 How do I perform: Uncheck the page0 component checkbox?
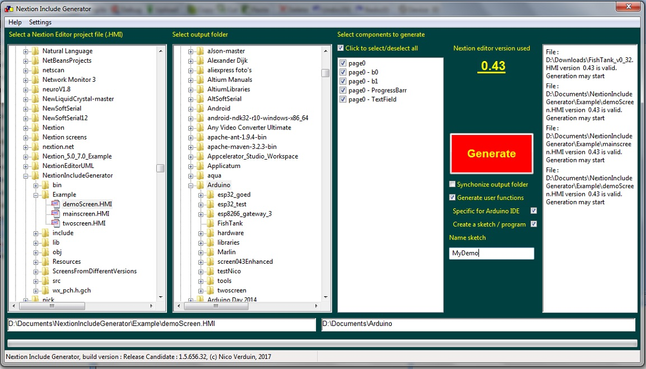click(x=343, y=63)
